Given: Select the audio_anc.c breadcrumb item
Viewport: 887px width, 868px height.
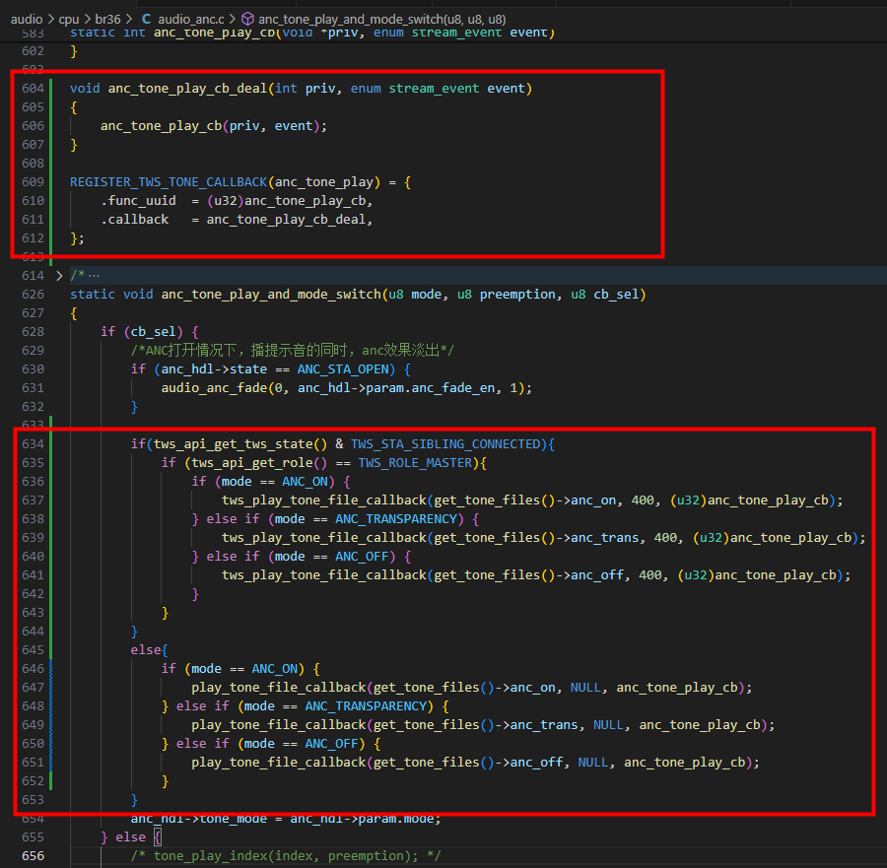Looking at the screenshot, I should click(x=191, y=20).
